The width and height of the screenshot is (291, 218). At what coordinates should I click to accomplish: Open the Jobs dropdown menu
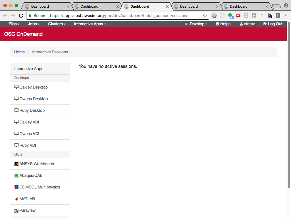[34, 24]
